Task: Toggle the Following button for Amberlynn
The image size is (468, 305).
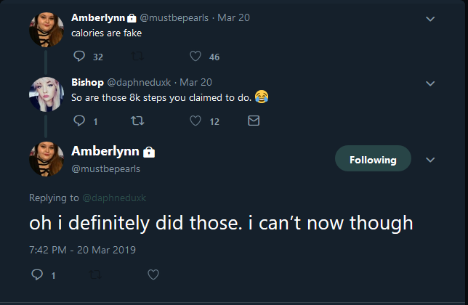Action: coord(373,158)
